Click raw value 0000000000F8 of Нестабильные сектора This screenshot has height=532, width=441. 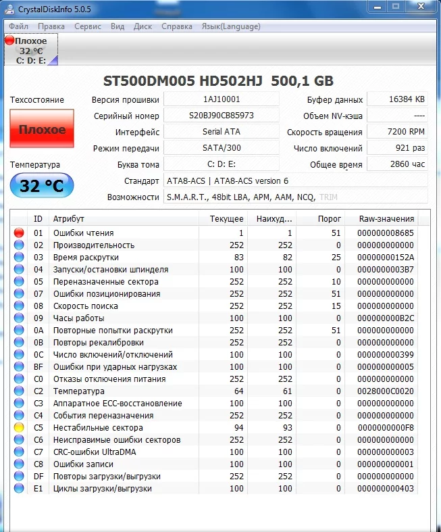pos(386,427)
